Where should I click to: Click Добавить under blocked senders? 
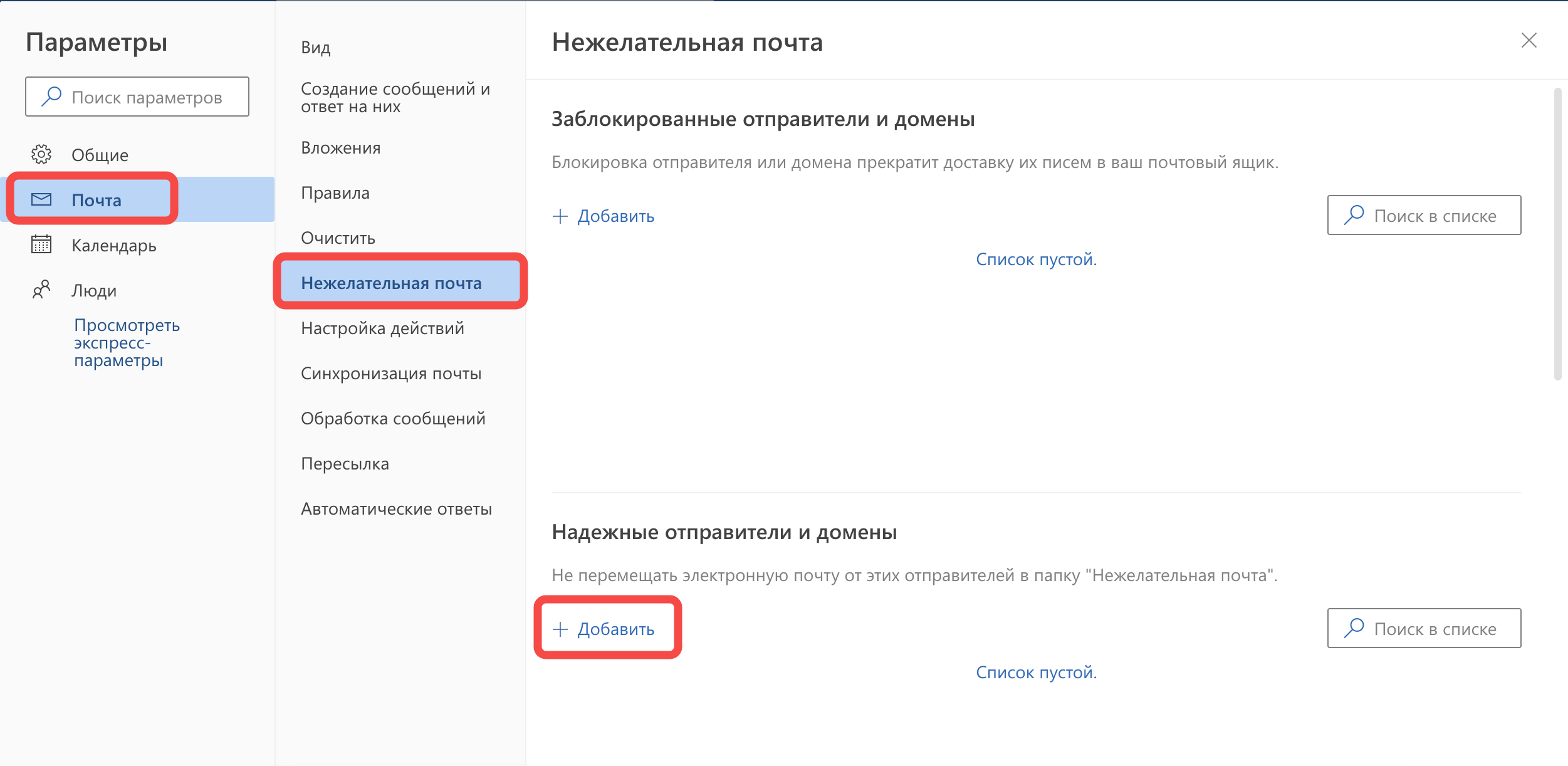coord(615,216)
